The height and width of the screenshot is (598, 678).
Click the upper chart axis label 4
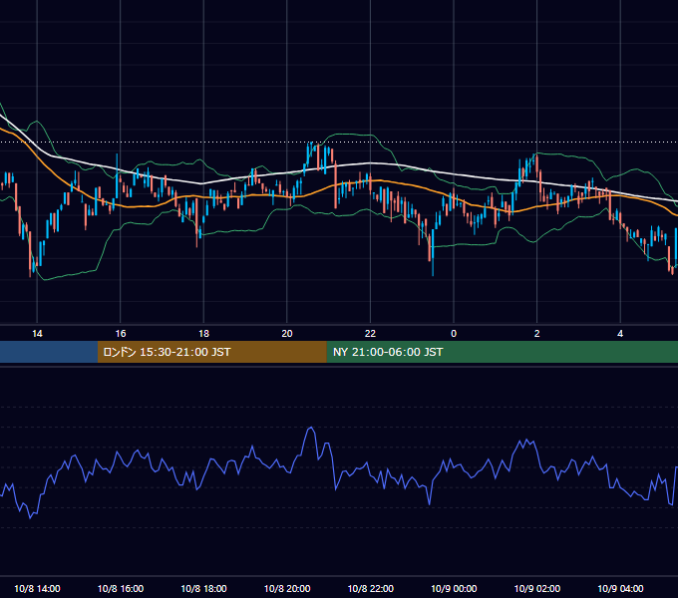[x=620, y=334]
